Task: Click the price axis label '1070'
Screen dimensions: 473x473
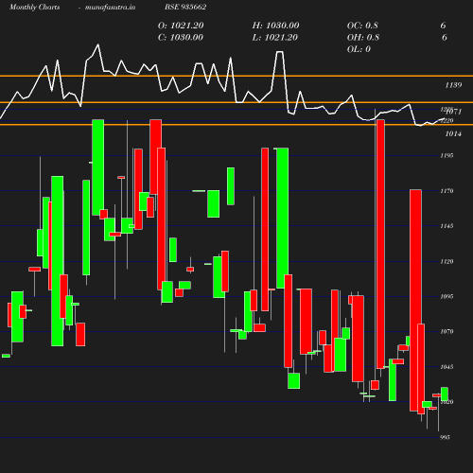Action: 447,331
